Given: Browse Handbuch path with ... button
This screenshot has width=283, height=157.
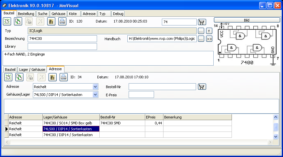Looking at the screenshot, I should 201,39.
